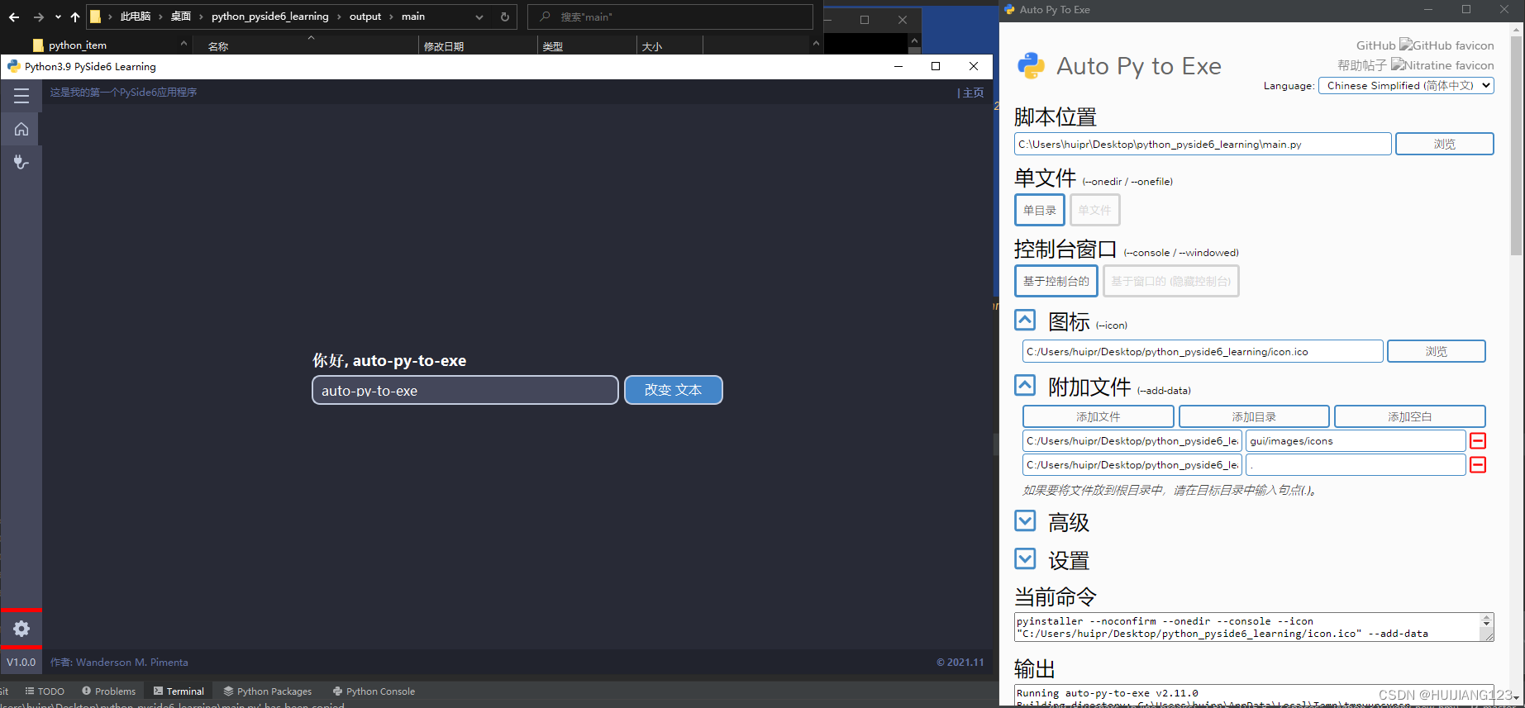Open Python Packages tab
This screenshot has width=1525, height=708.
click(267, 691)
